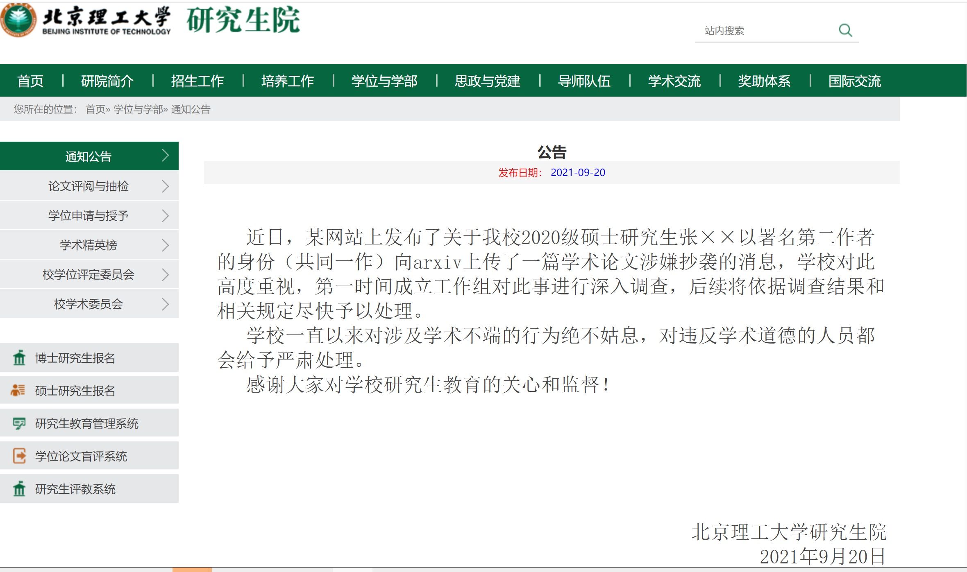
Task: Open the 研究生评教系统 link
Action: (x=89, y=488)
